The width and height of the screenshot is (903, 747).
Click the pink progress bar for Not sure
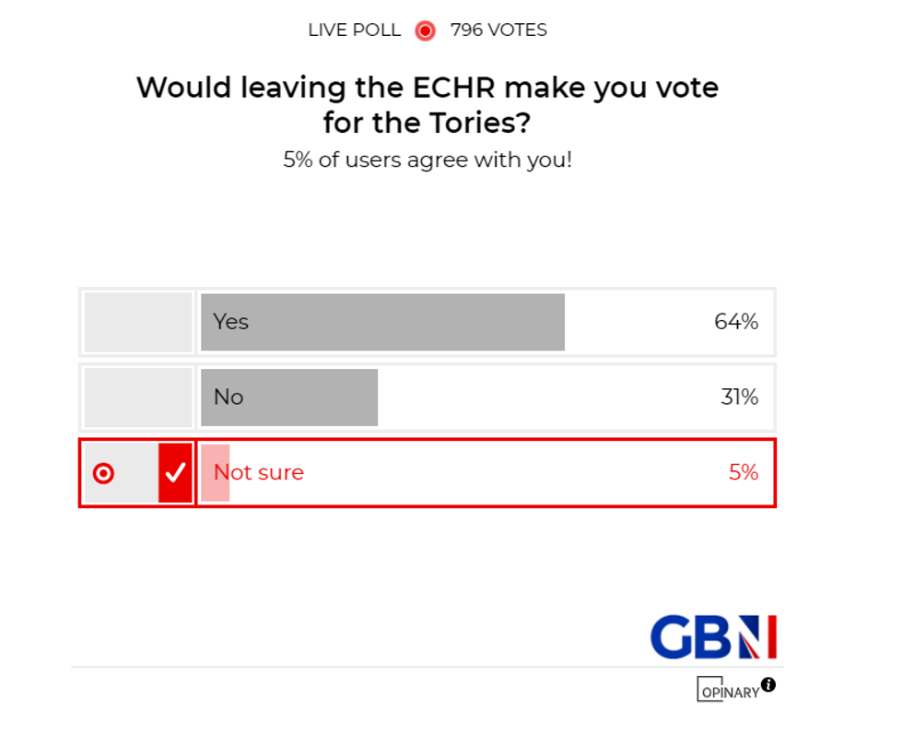(x=215, y=473)
